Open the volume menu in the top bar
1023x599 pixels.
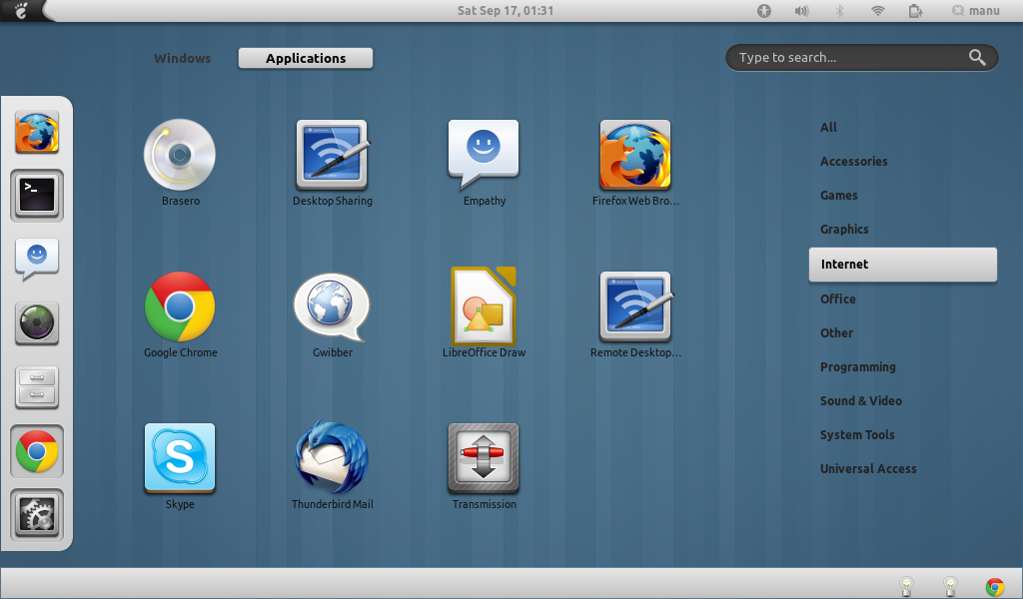(801, 11)
